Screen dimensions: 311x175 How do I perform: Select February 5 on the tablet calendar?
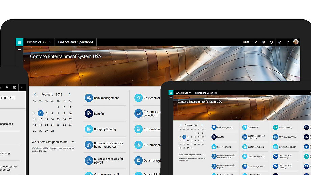point(184,137)
